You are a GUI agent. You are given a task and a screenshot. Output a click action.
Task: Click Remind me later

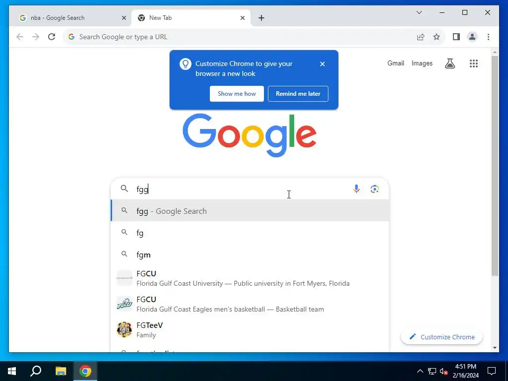(x=298, y=94)
